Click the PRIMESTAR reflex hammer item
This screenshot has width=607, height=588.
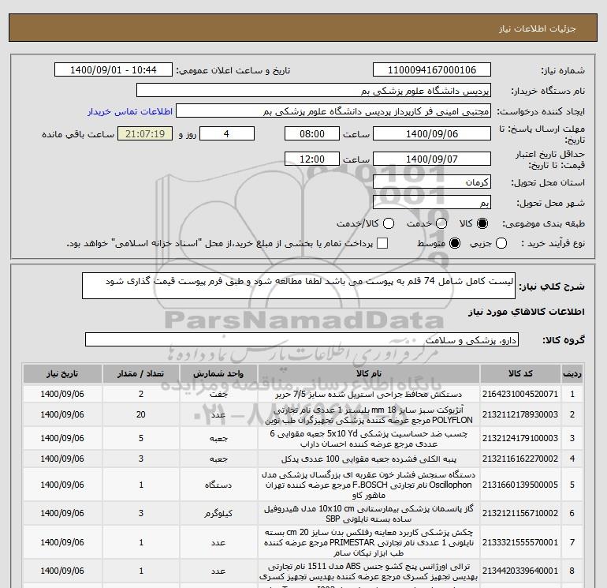(x=369, y=542)
